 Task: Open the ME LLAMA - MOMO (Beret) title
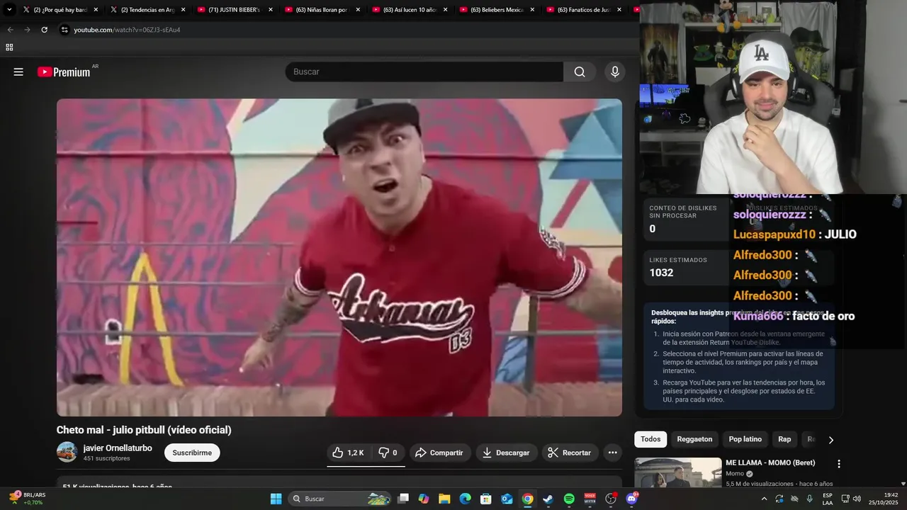coord(770,463)
